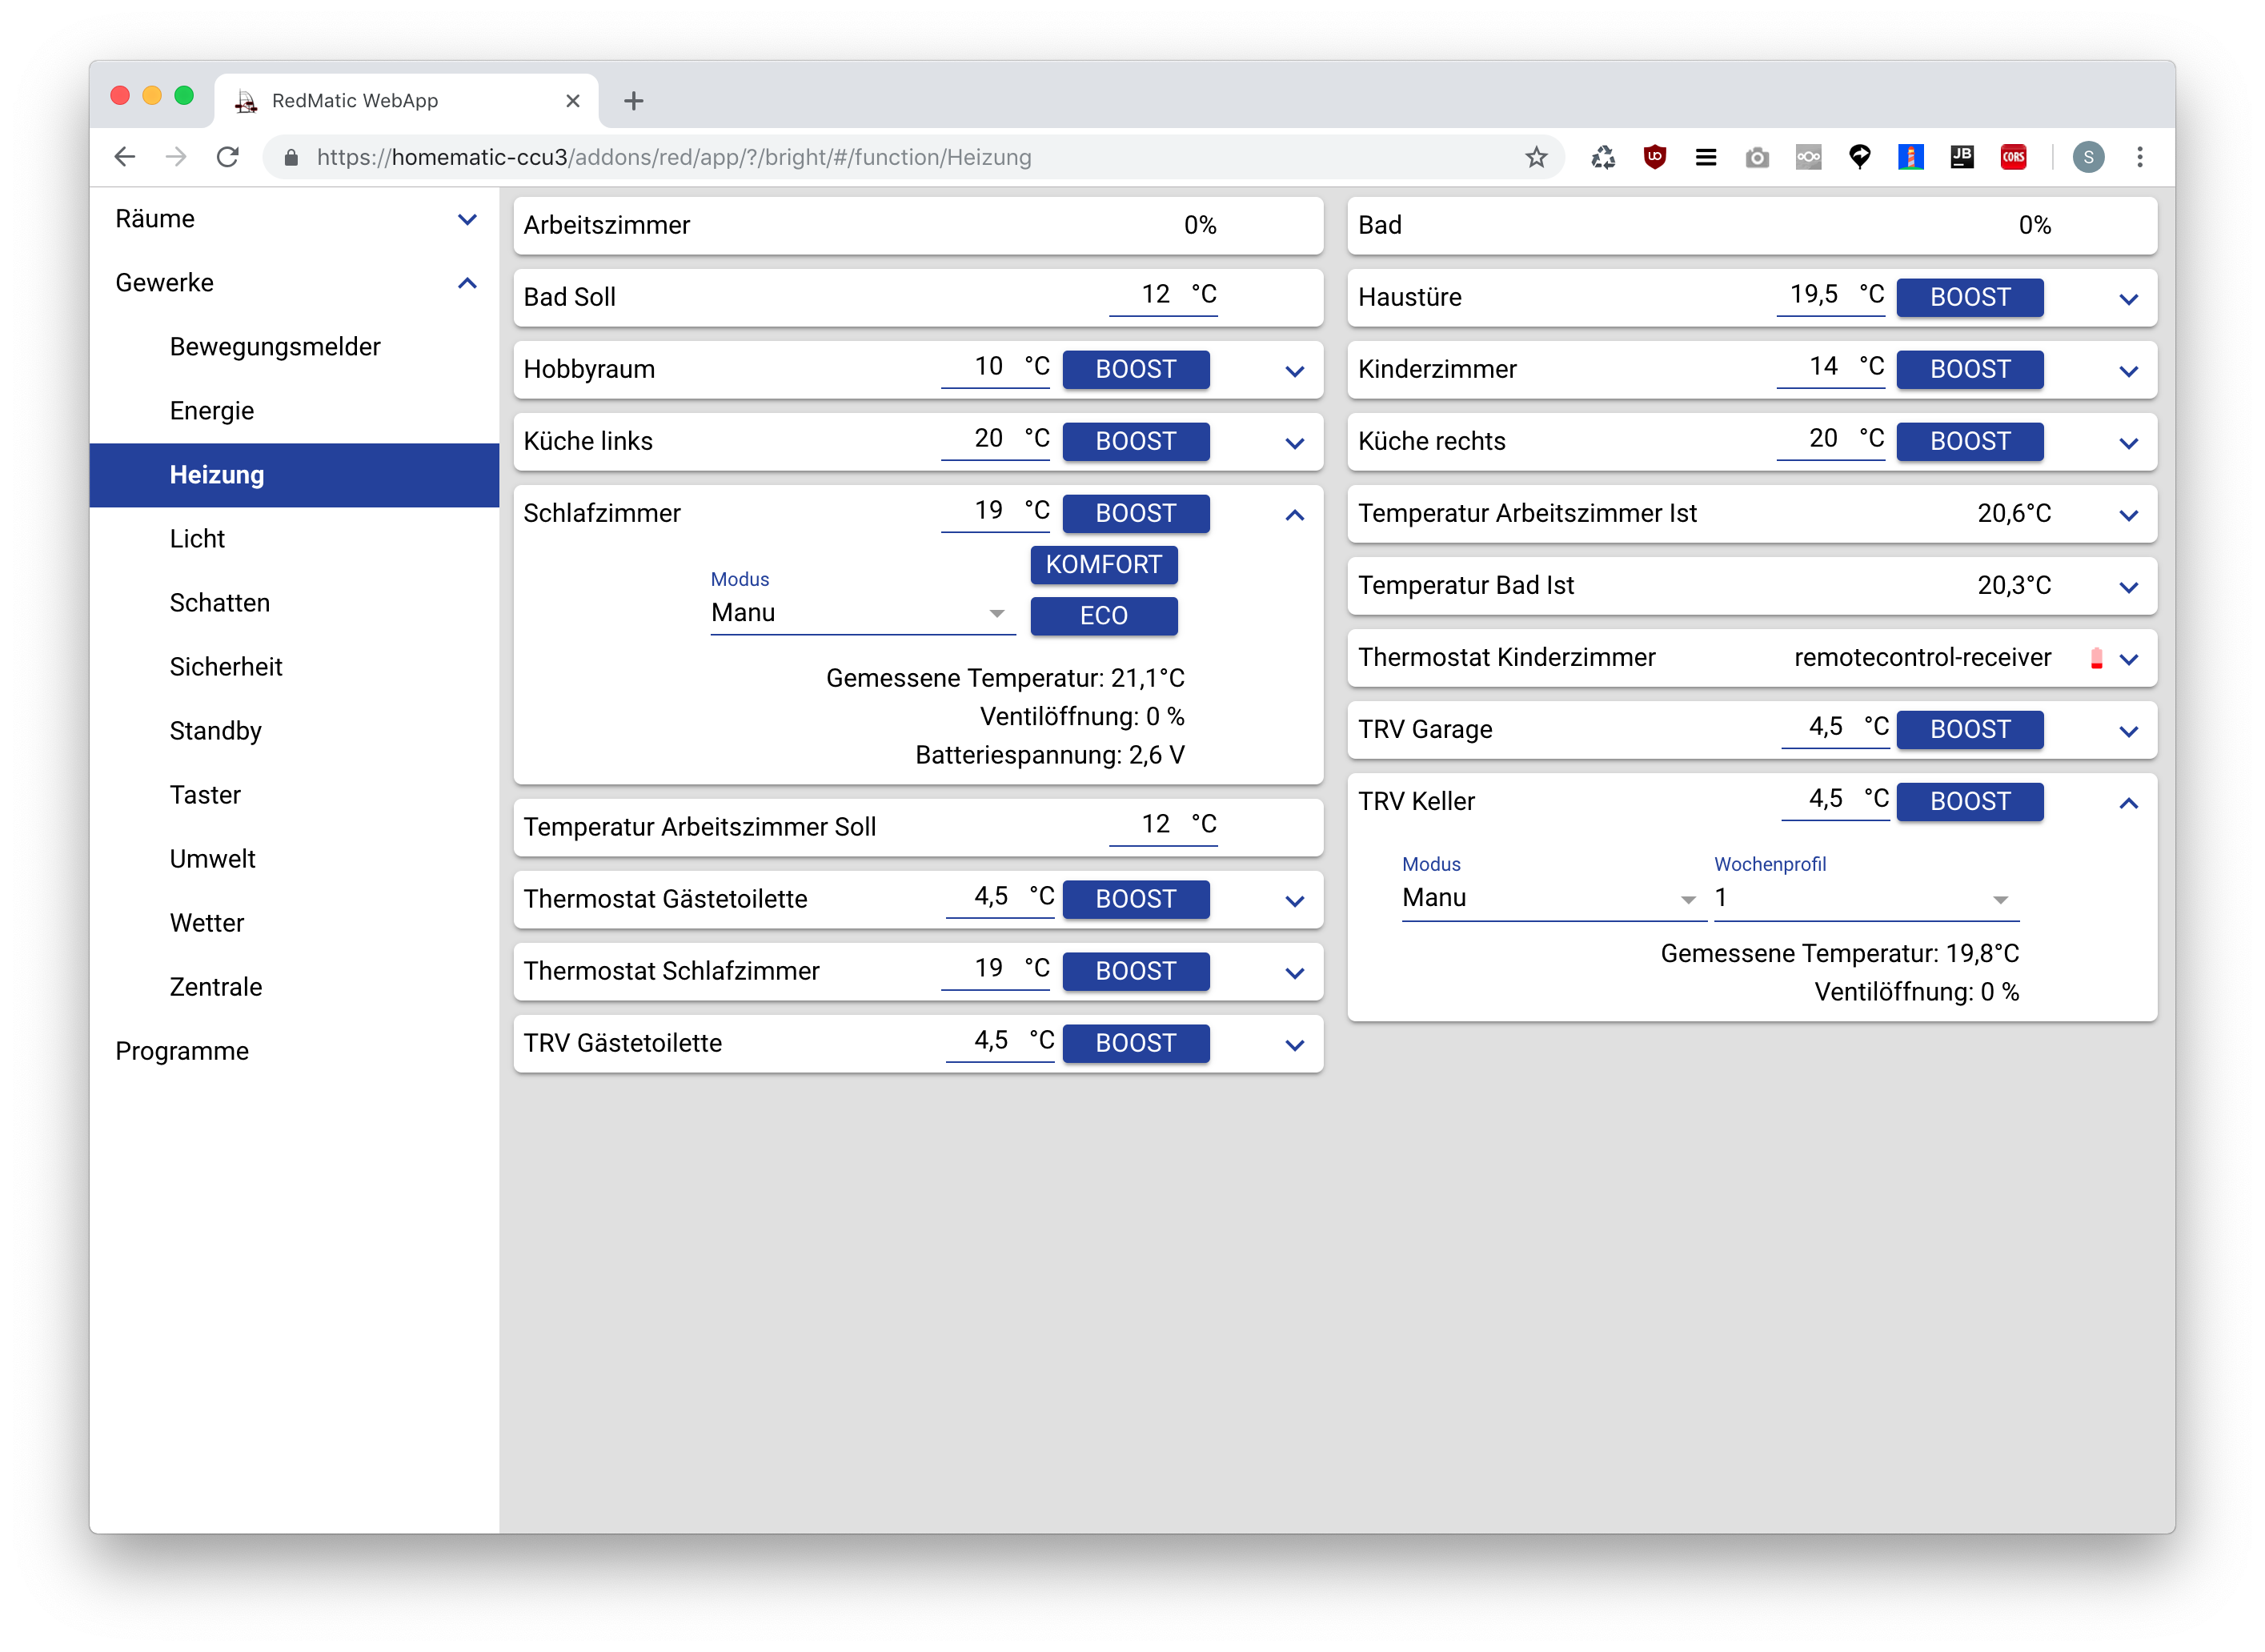Expand the TRV Garage card
2265x1652 pixels.
2129,731
